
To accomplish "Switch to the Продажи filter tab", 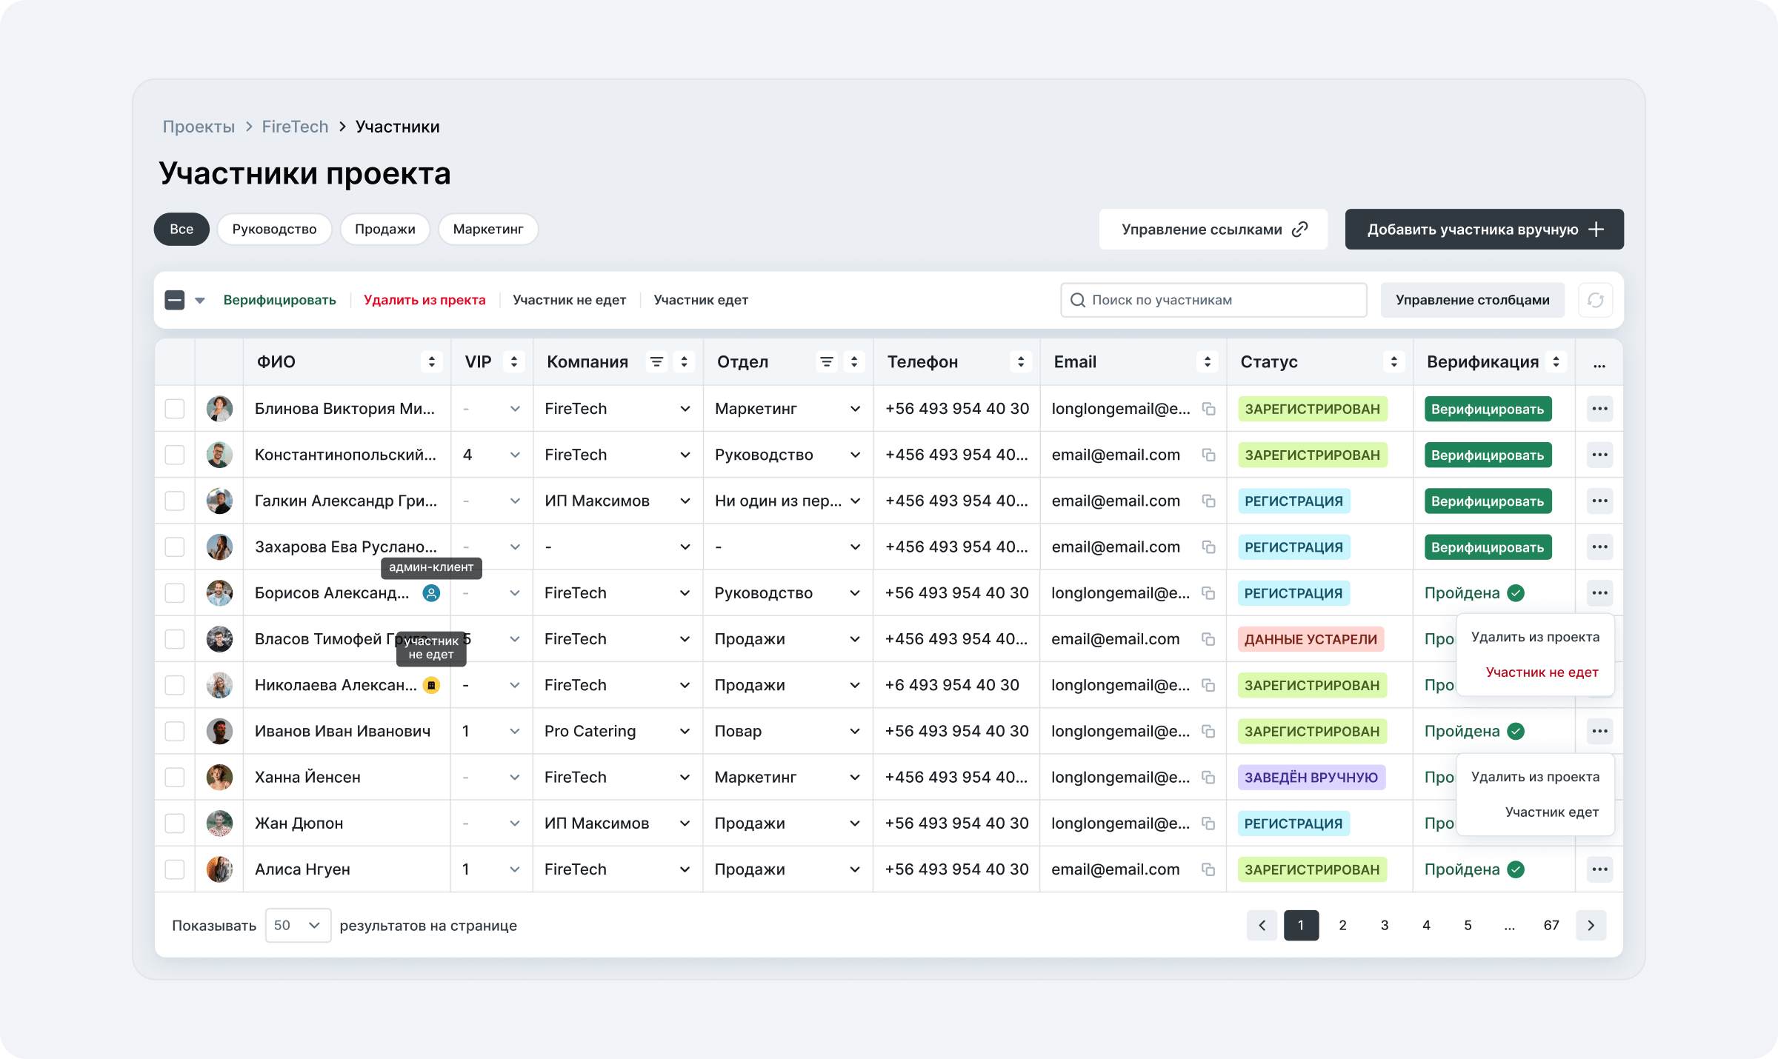I will [x=384, y=229].
